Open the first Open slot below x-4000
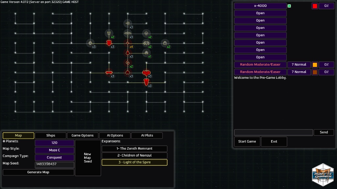The height and width of the screenshot is (189, 337). point(260,13)
